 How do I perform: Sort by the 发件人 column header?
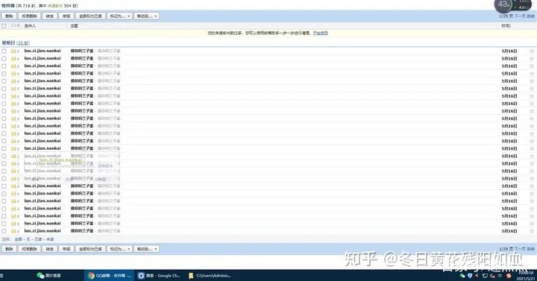(30, 25)
